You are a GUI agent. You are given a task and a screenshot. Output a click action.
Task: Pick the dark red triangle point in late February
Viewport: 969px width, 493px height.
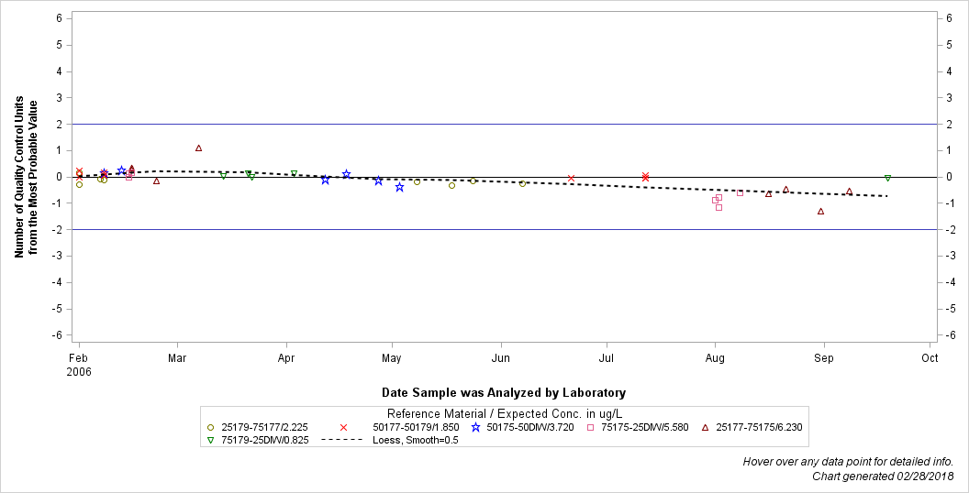[156, 181]
